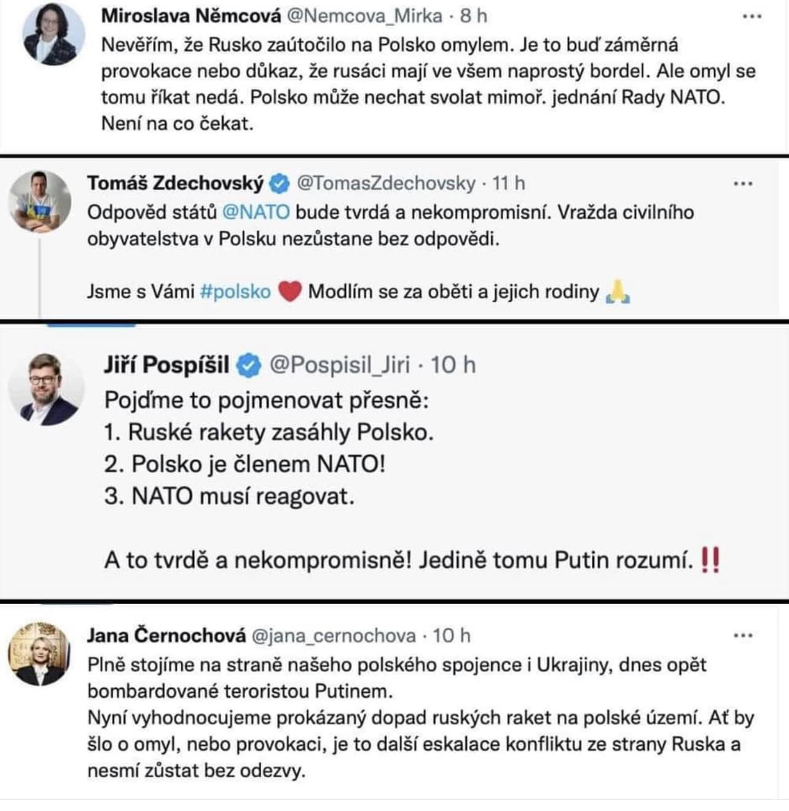Open more options on Zdechovský's tweet

coord(743,184)
